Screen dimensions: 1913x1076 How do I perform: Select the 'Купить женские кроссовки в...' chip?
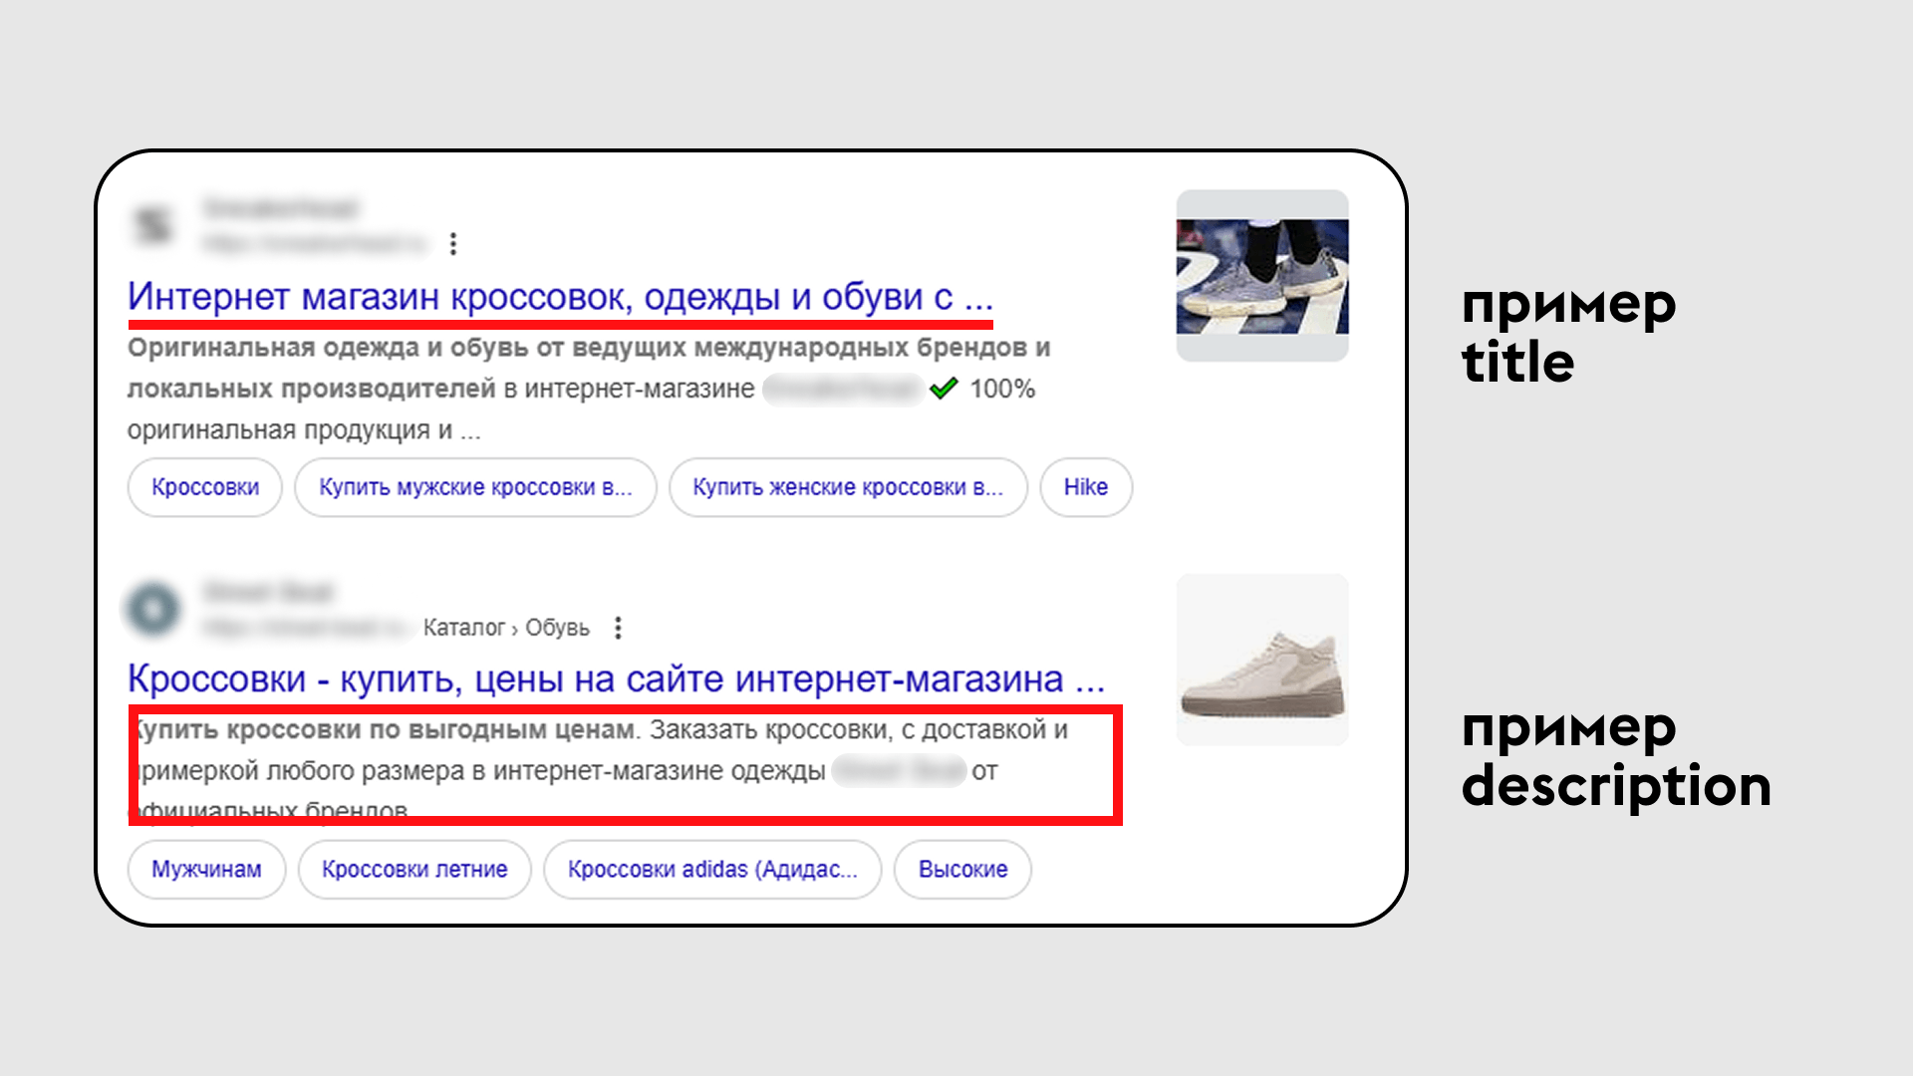click(x=848, y=487)
